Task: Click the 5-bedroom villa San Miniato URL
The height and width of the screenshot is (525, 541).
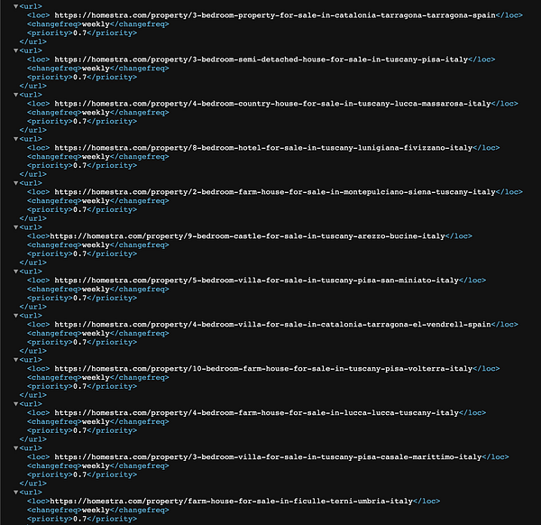Action: point(257,281)
